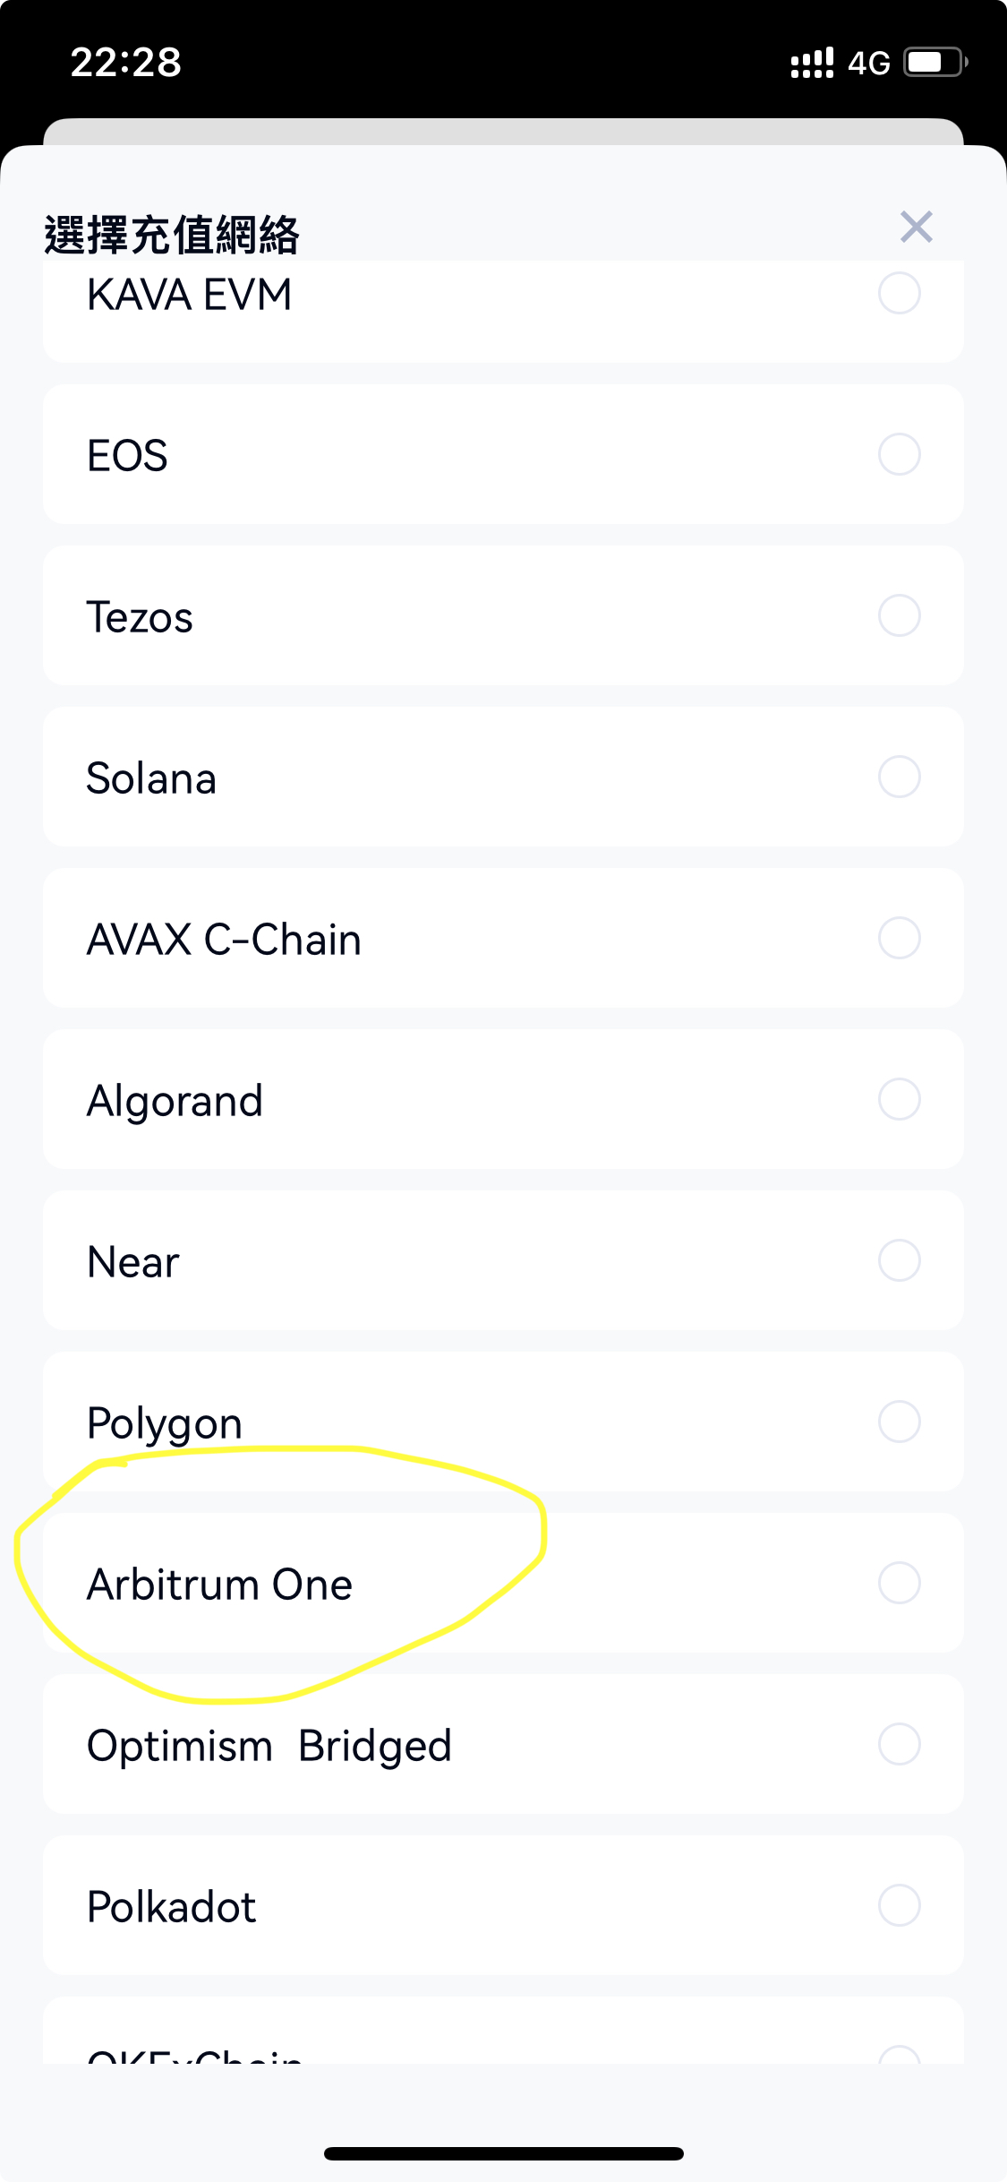This screenshot has width=1007, height=2182.
Task: Select the Near radio button
Action: coord(899,1261)
